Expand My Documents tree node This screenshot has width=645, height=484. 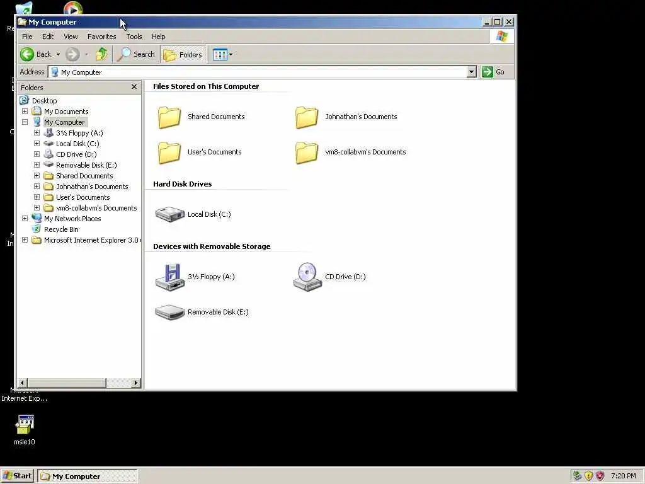(x=25, y=112)
